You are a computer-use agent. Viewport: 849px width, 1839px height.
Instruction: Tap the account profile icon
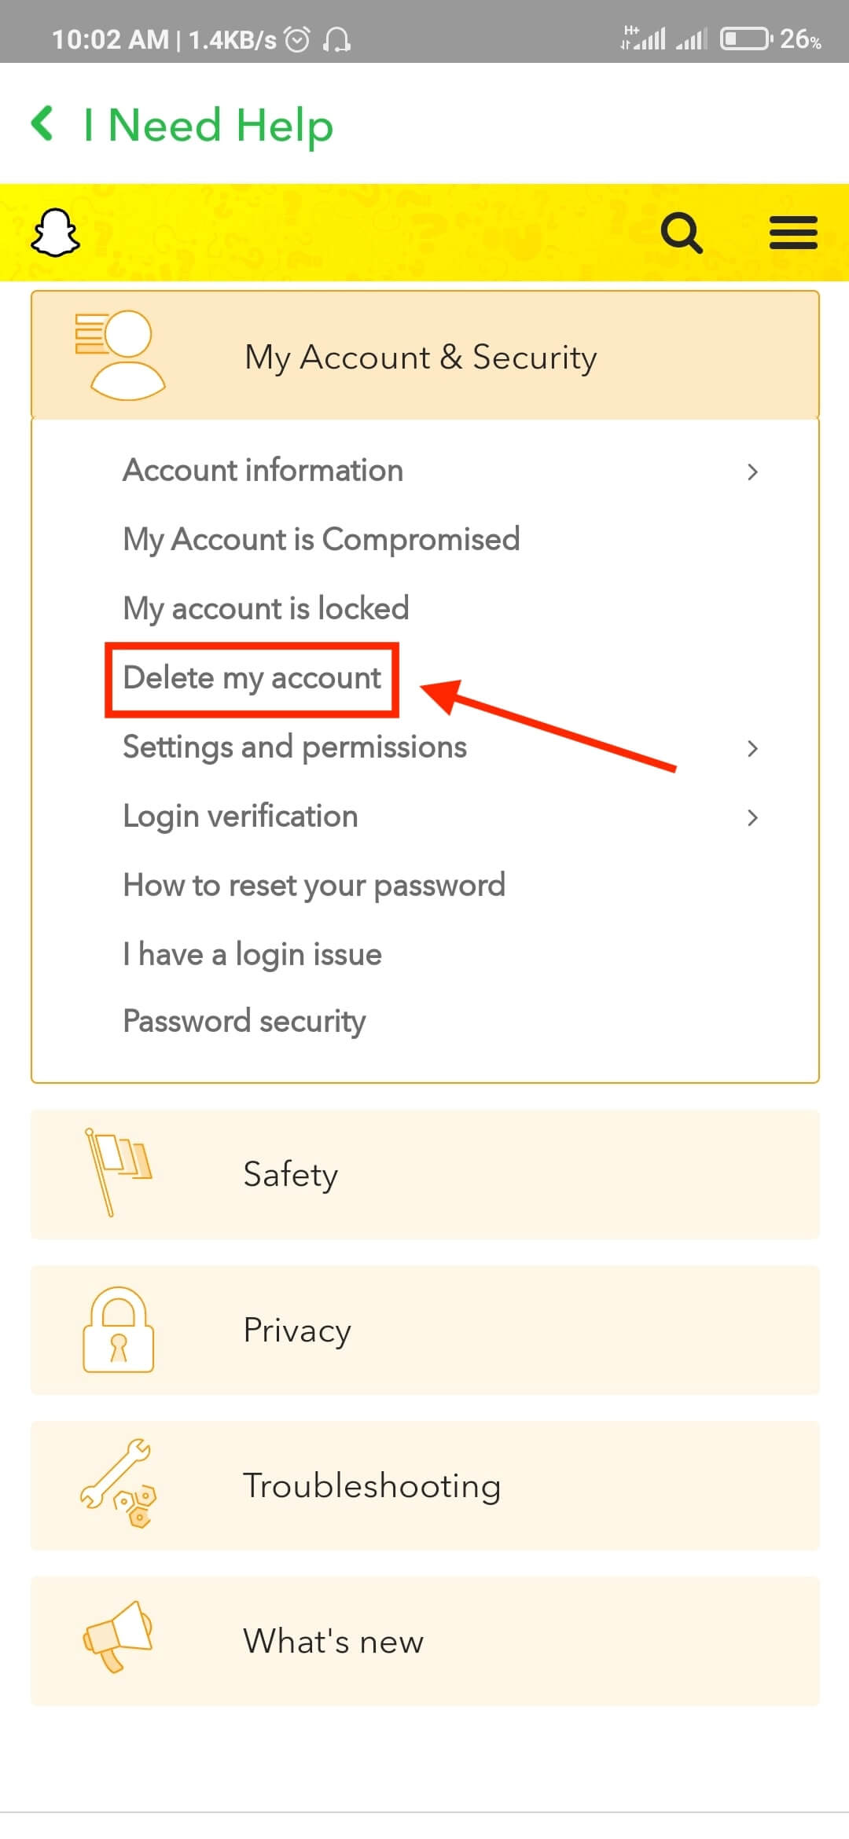click(x=120, y=355)
